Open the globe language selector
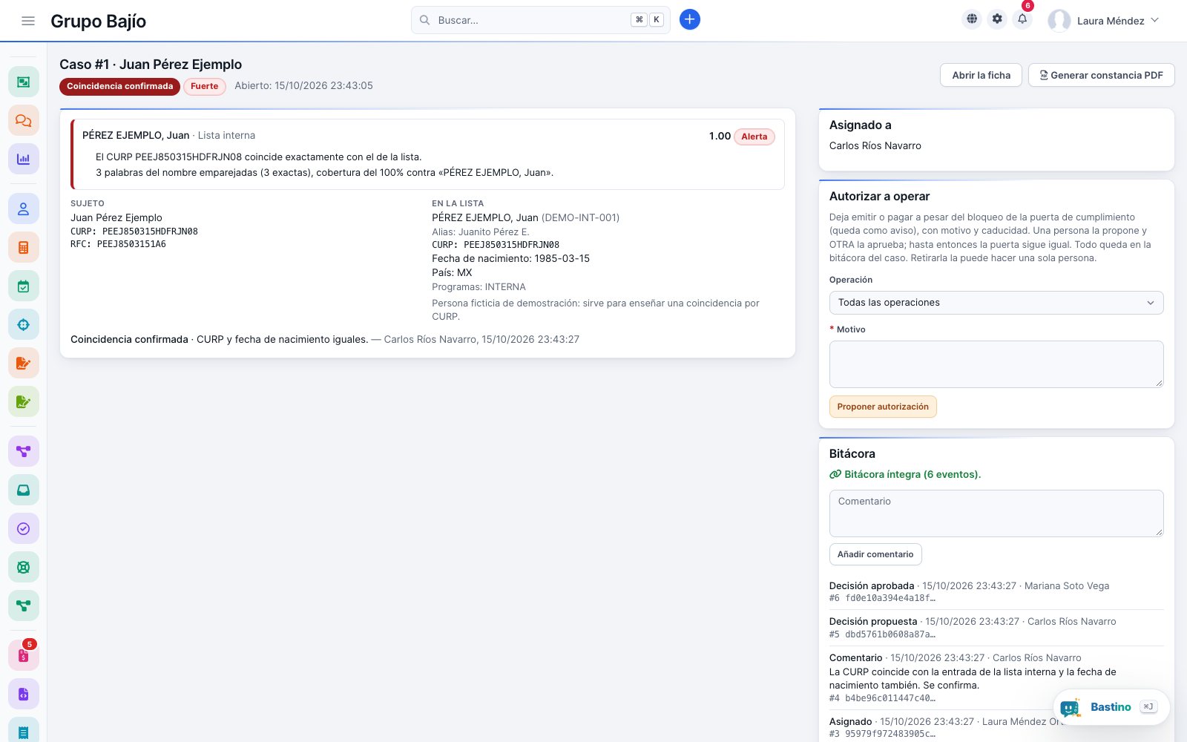 [972, 19]
